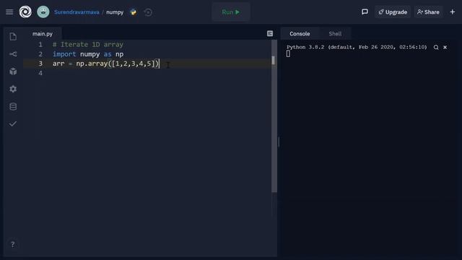This screenshot has height=260, width=462.
Task: Click the Python language icon
Action: pyautogui.click(x=133, y=12)
